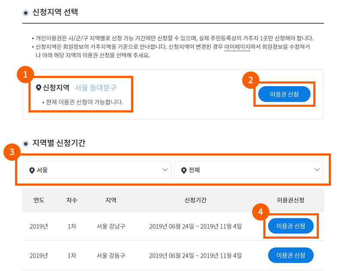Screen dimensions: 337x271
Task: Click the 이용권신청 column header
Action: click(x=290, y=200)
